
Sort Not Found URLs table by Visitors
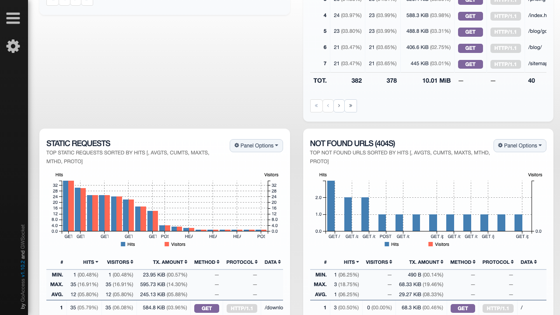pyautogui.click(x=379, y=262)
